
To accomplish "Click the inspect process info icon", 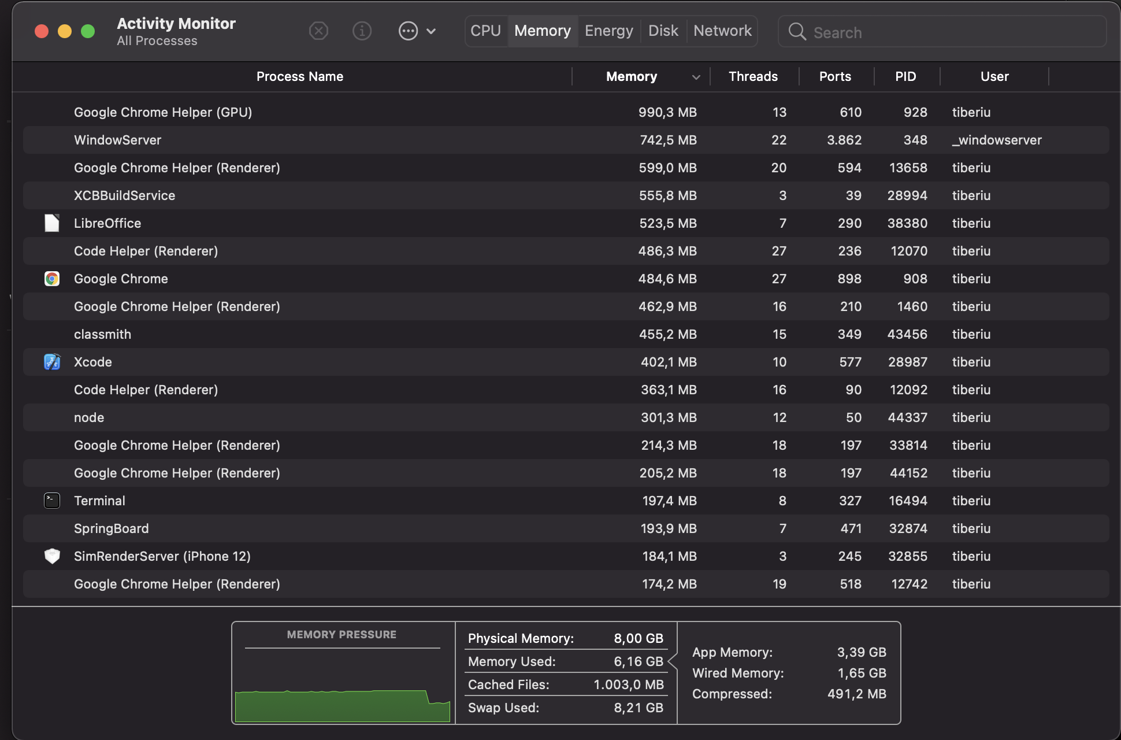I will (x=362, y=31).
